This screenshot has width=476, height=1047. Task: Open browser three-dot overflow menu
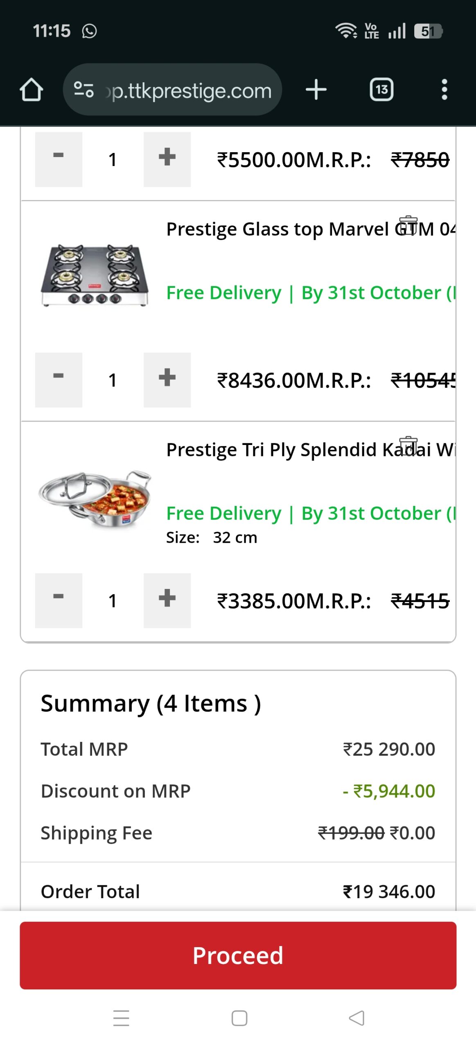pyautogui.click(x=444, y=90)
